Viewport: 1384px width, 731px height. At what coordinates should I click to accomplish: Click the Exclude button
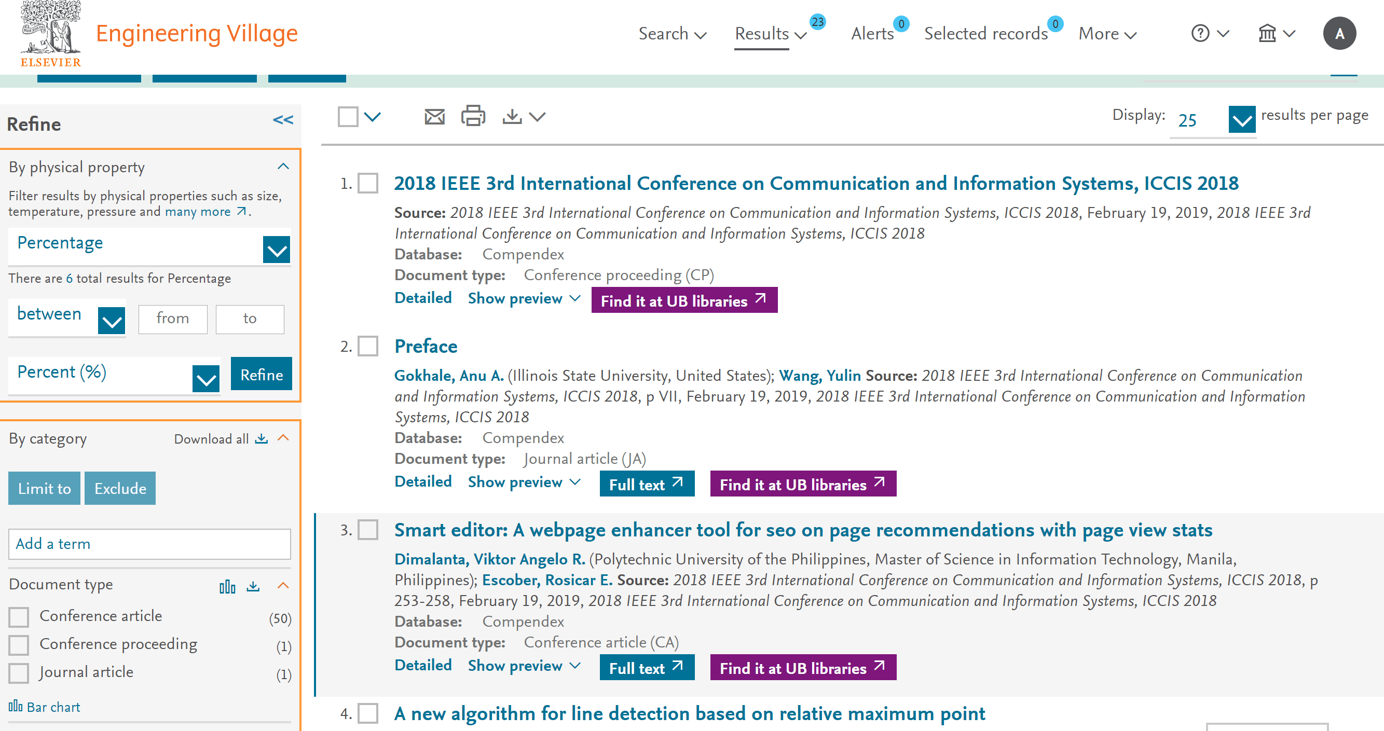120,488
